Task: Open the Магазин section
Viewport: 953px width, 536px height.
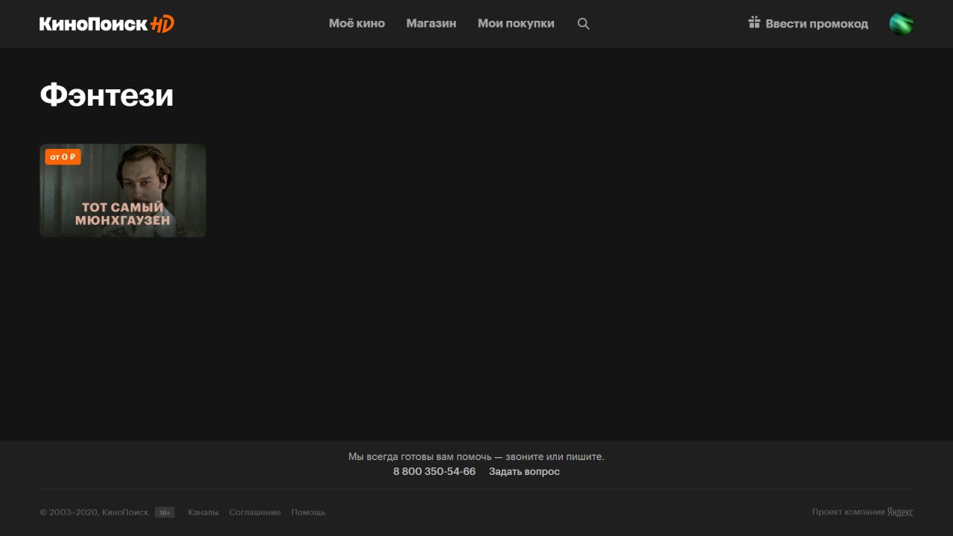Action: pyautogui.click(x=431, y=24)
